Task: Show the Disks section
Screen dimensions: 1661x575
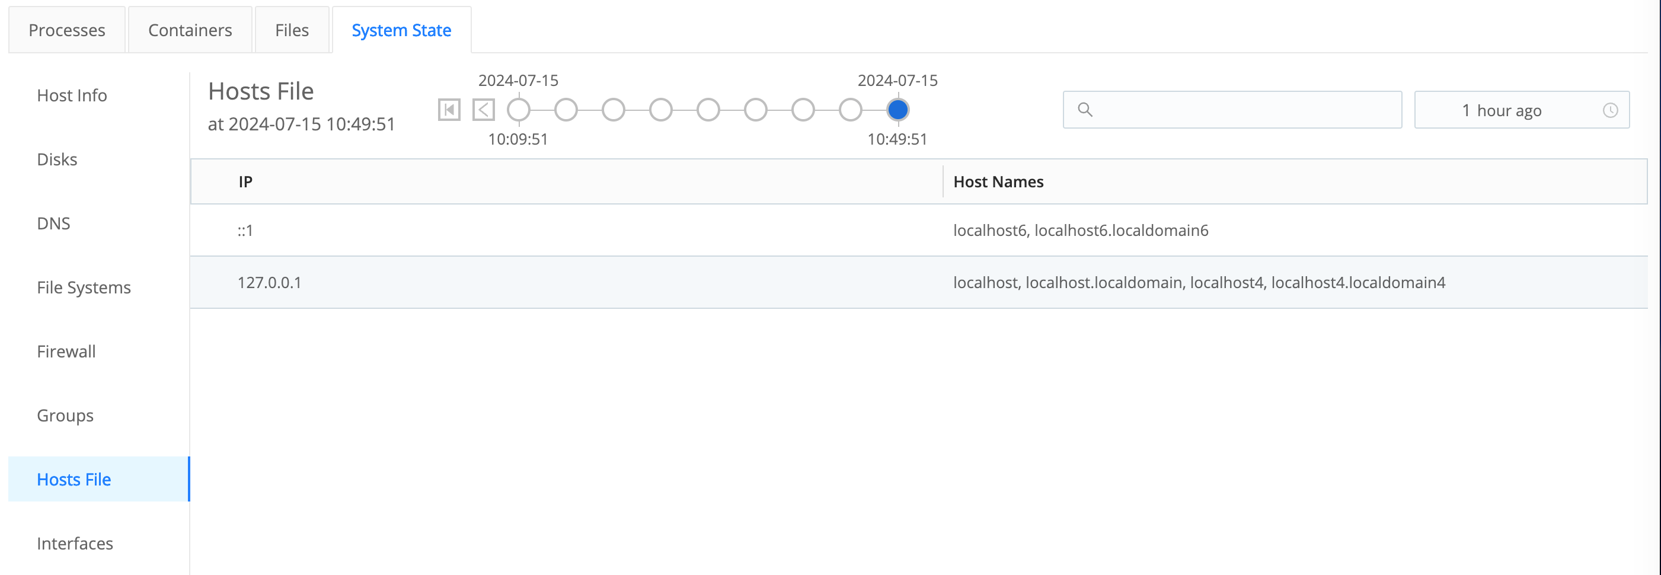Action: 57,159
